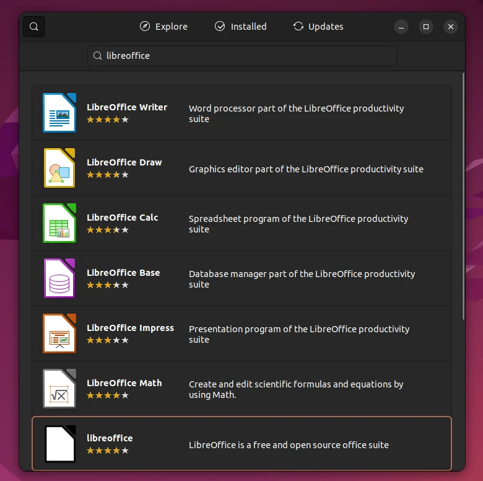Click the star rating under LibreOffice Writer
Screen dimensions: 483x481
[x=108, y=120]
